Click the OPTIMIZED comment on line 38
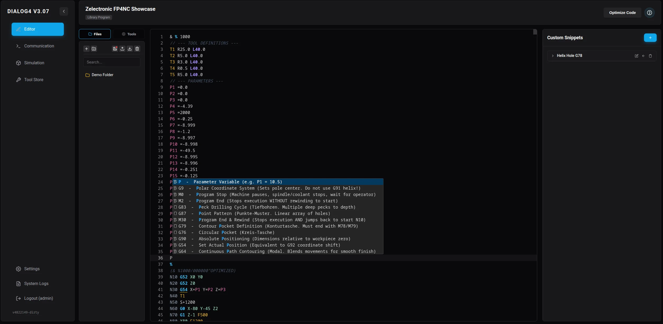Viewport: 663px width, 324px height. 203,271
